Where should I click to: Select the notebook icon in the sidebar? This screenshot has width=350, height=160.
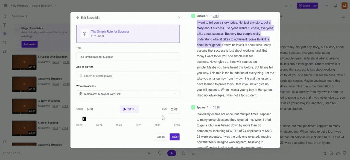tap(4, 25)
